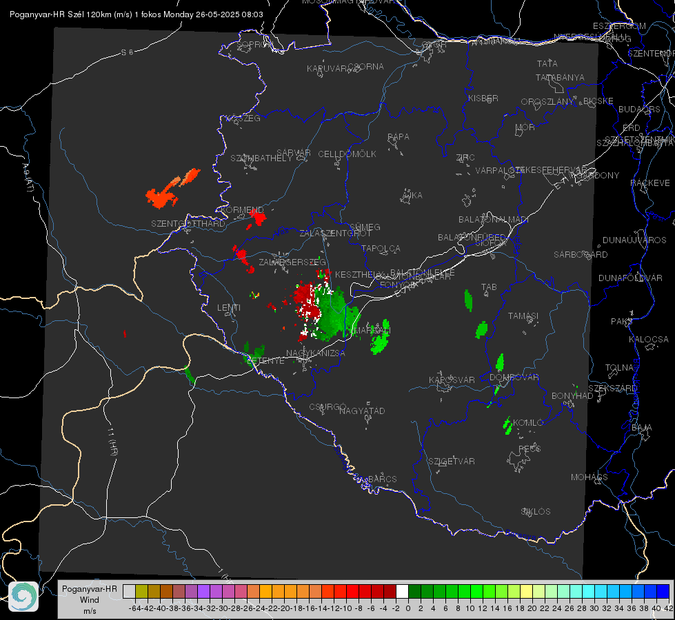Click the TAB town label

click(x=489, y=287)
